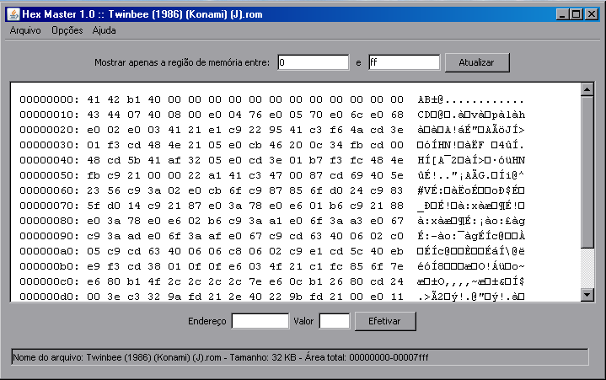
Task: Click byte 34 in row 00000030
Action: coord(336,145)
